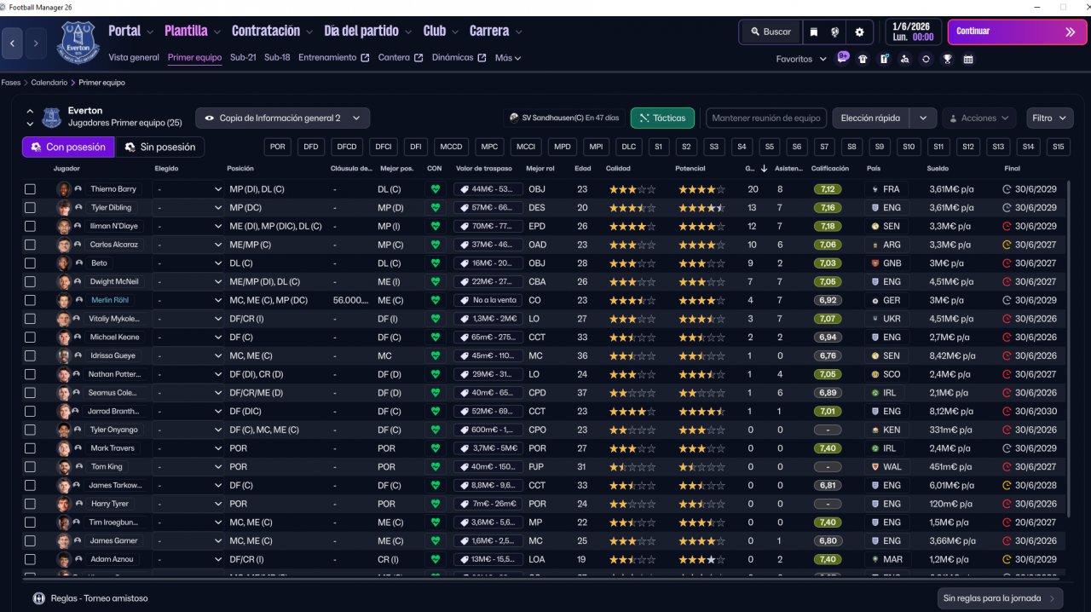Open the inbox messages speech bubble icon
Image resolution: width=1091 pixels, height=612 pixels.
click(x=843, y=58)
